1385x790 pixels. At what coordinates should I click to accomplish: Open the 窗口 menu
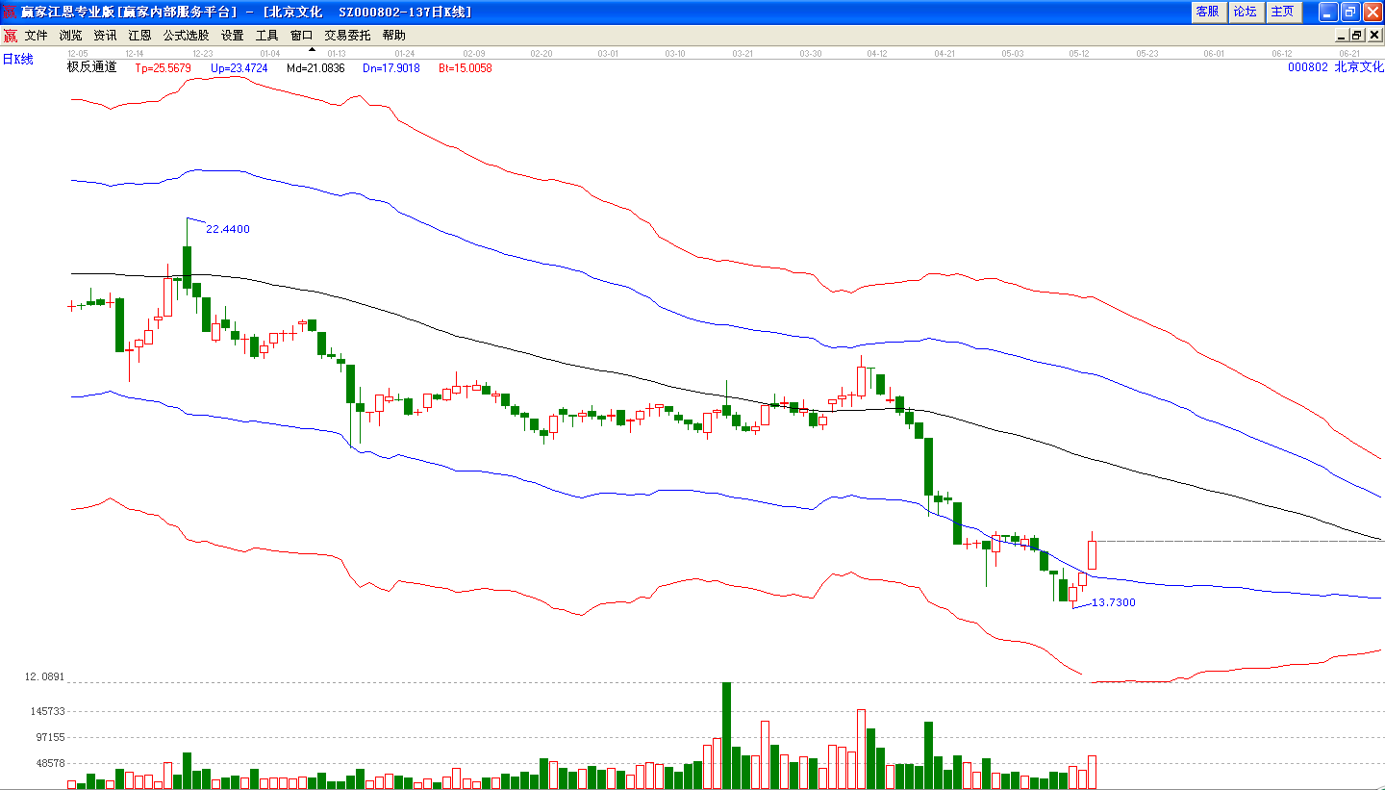click(x=302, y=36)
